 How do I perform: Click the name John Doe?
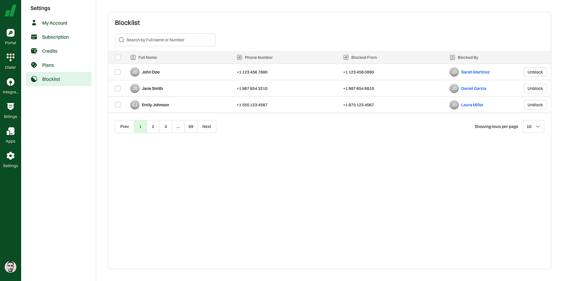tap(151, 72)
